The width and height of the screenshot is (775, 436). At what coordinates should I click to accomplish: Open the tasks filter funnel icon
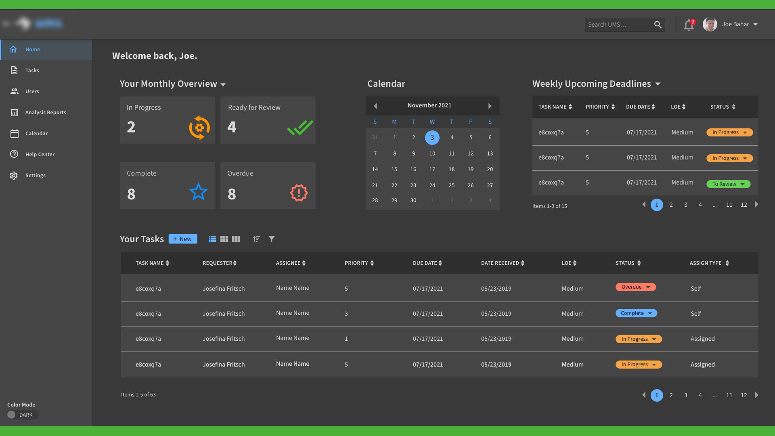272,239
